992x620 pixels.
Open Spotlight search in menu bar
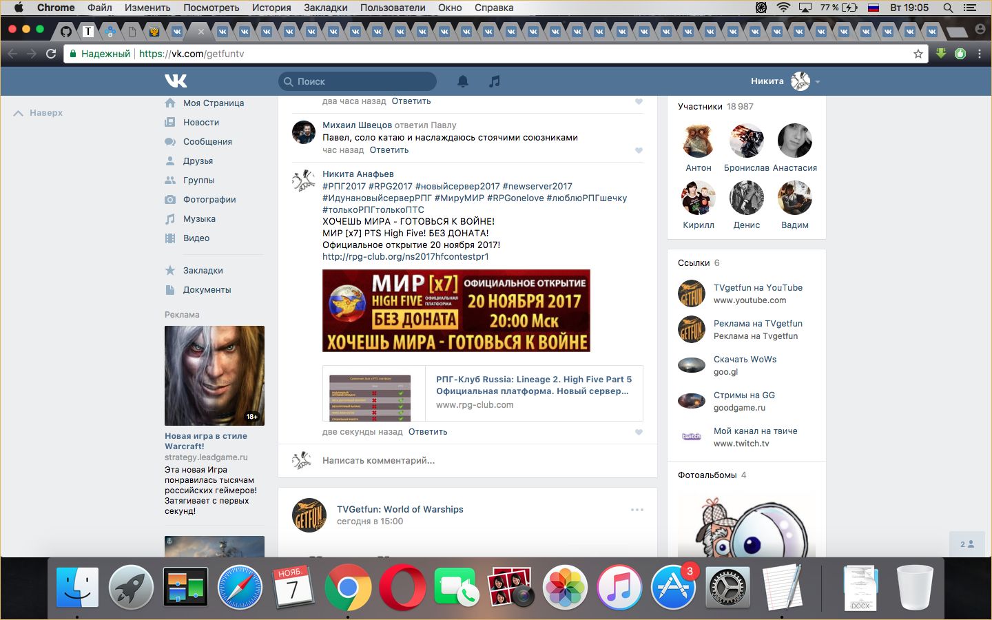(x=948, y=8)
